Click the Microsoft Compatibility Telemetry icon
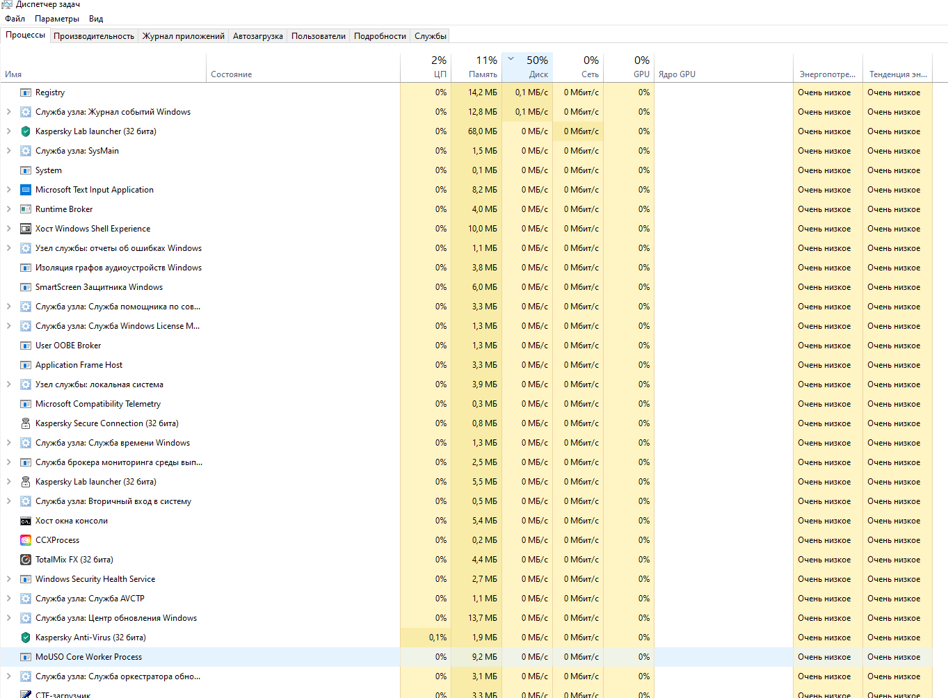 [x=26, y=404]
